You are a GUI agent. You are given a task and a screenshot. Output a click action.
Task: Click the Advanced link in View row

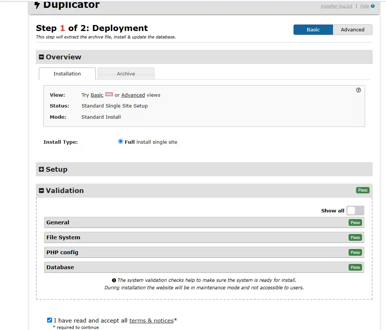(133, 95)
